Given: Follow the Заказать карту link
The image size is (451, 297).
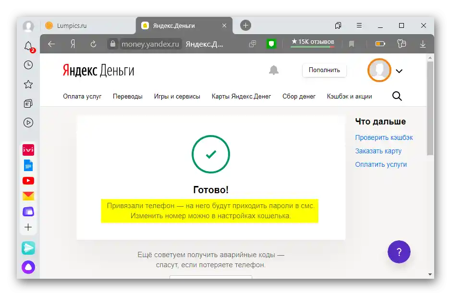Looking at the screenshot, I should point(378,151).
